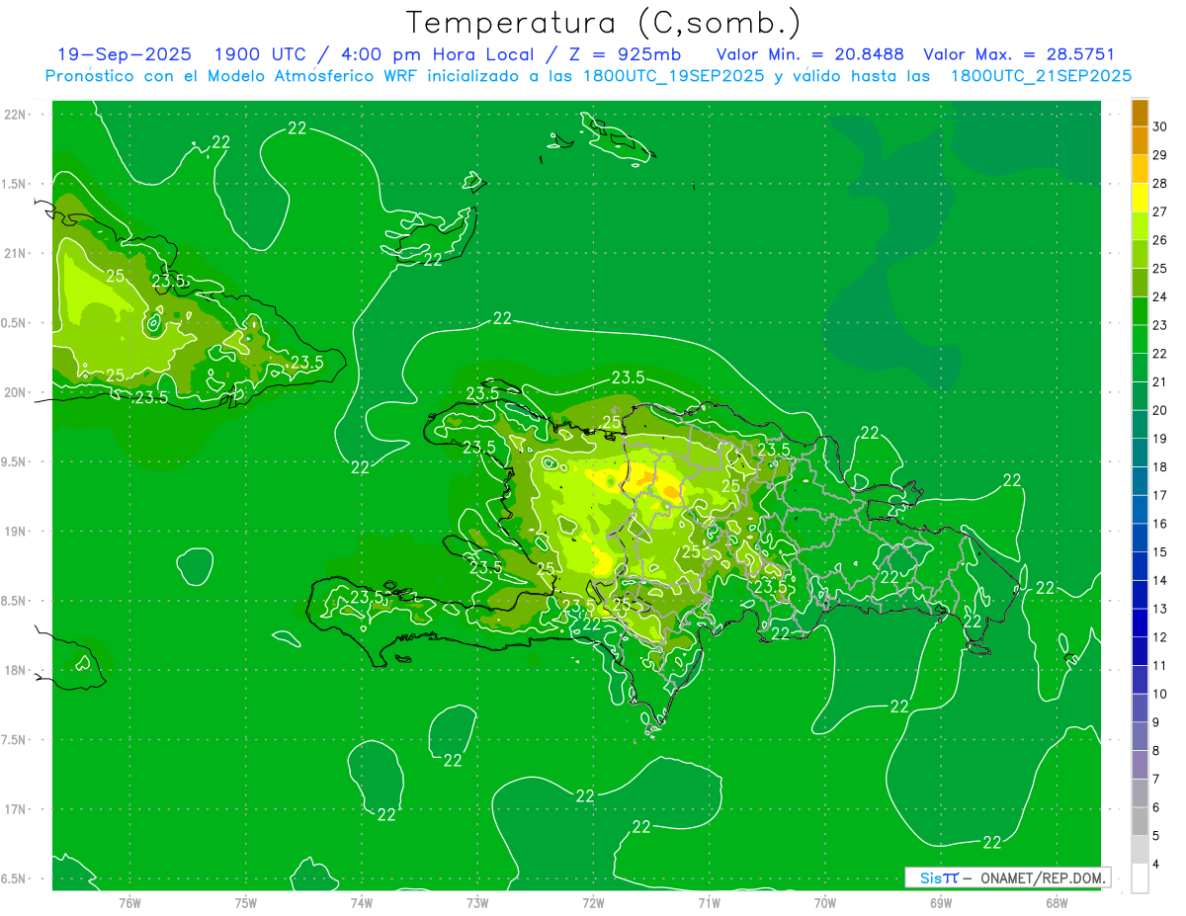Click the "4" color bar label
The image size is (1186, 916).
1157,865
